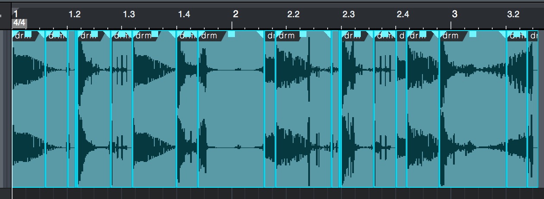Jump to bar 3 on the ruler
Screen dimensions: 544x199
click(454, 14)
